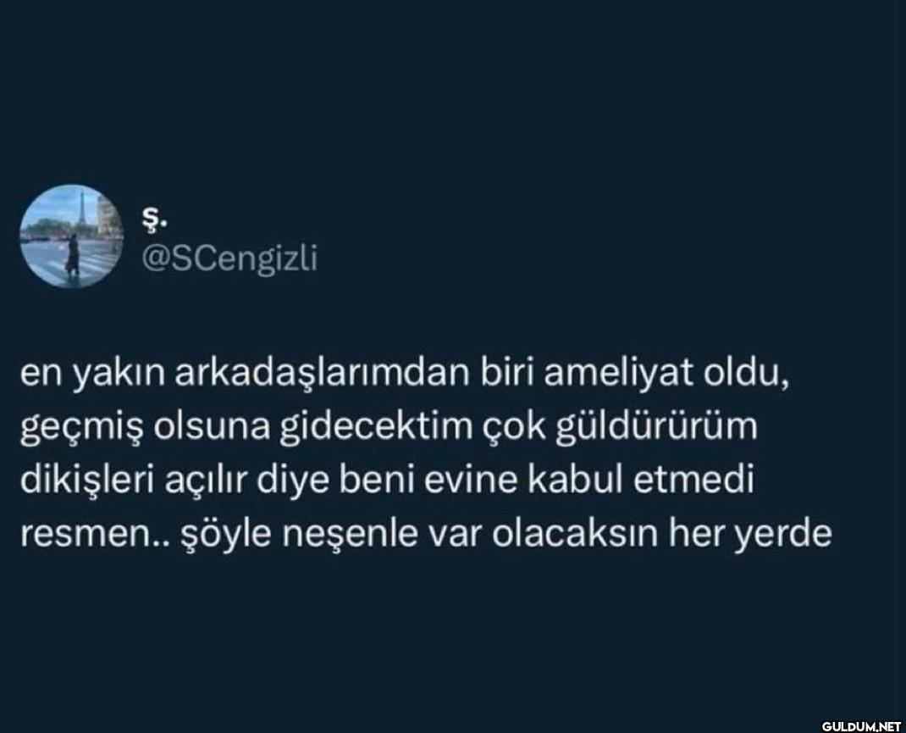The image size is (906, 733).
Task: Click the tweet line starting "resmen.."
Action: point(426,534)
